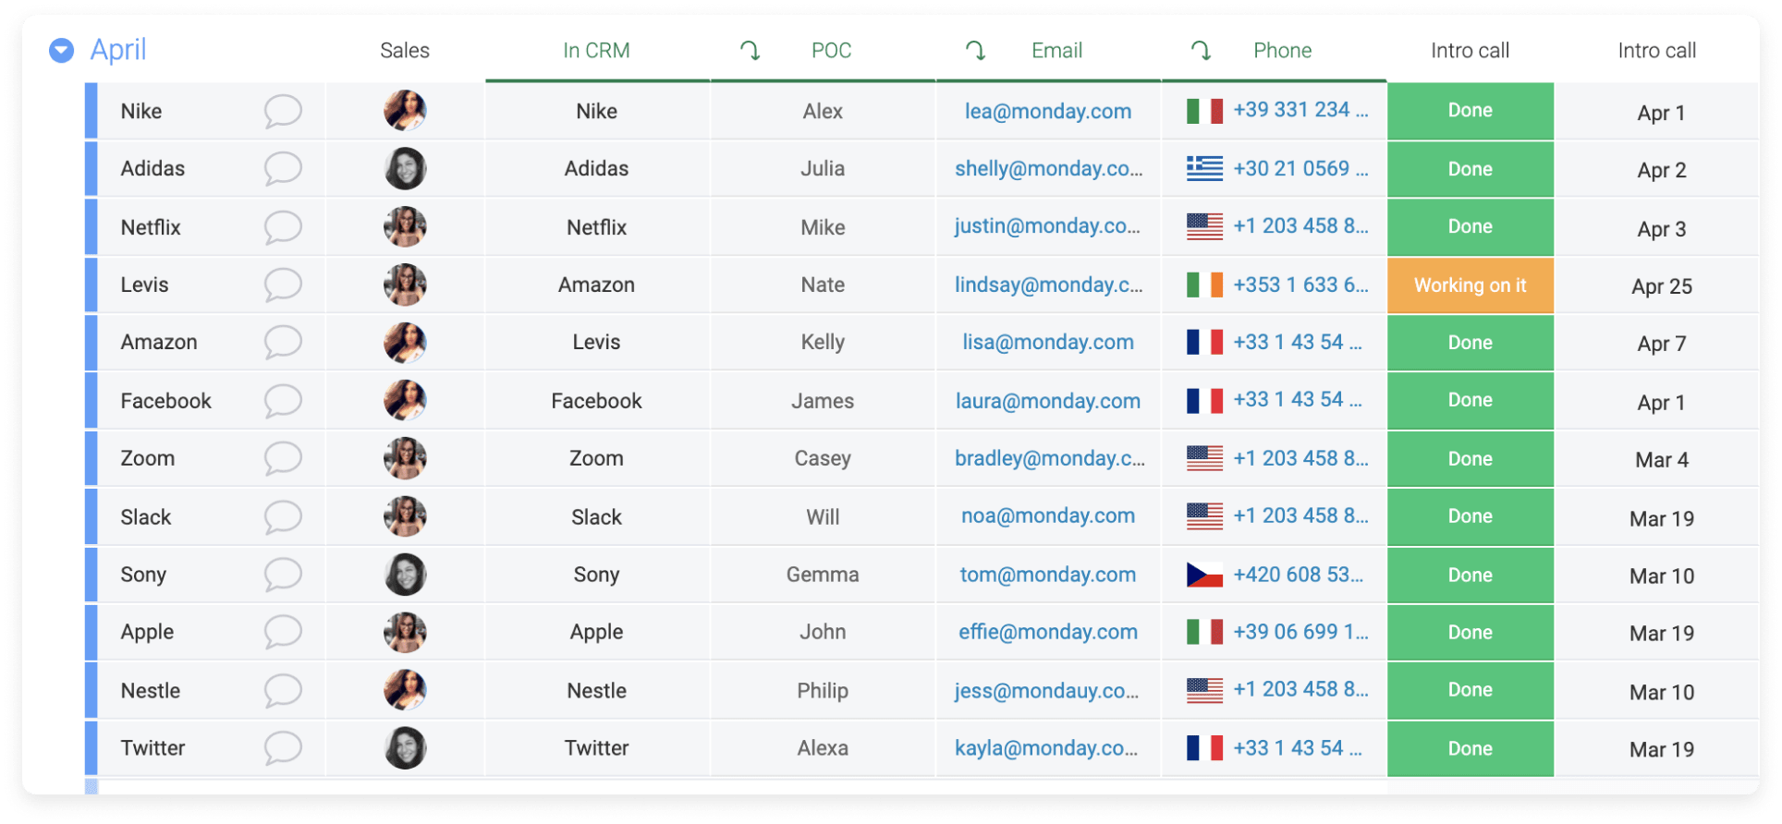1782x824 pixels.
Task: Open the conversation bubble for Apple
Action: coord(283,633)
